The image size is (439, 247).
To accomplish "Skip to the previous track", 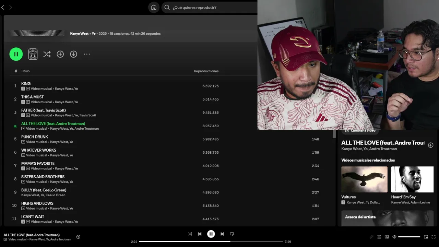I will tap(200, 234).
